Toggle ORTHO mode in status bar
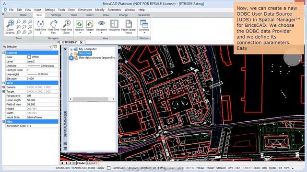The width and height of the screenshot is (307, 172). pos(190,168)
